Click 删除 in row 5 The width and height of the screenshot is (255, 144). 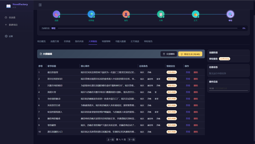[x=196, y=99]
